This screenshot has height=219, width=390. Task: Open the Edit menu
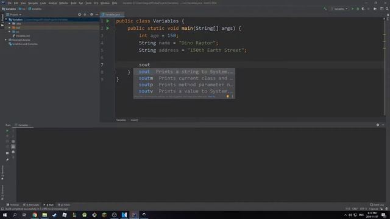[x=16, y=3]
